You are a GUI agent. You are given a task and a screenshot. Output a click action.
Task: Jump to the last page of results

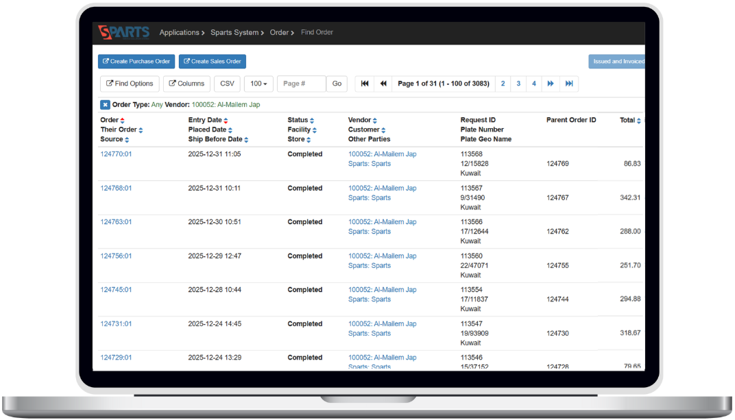(569, 84)
